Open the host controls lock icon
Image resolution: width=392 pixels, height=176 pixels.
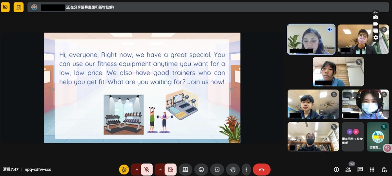384,169
